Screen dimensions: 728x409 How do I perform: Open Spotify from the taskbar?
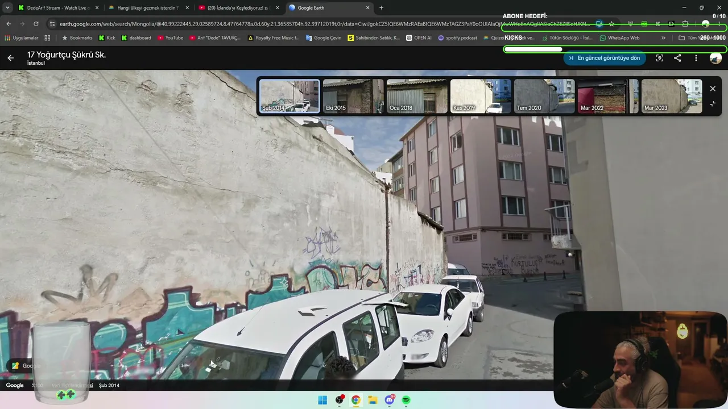[x=406, y=400]
